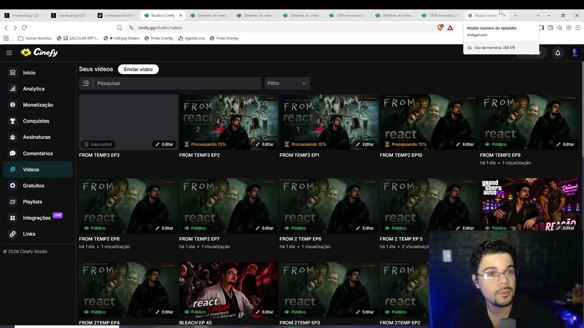The image size is (584, 328).
Task: Edit the FROM 2 TEMP EP6 video
Action: (x=365, y=228)
